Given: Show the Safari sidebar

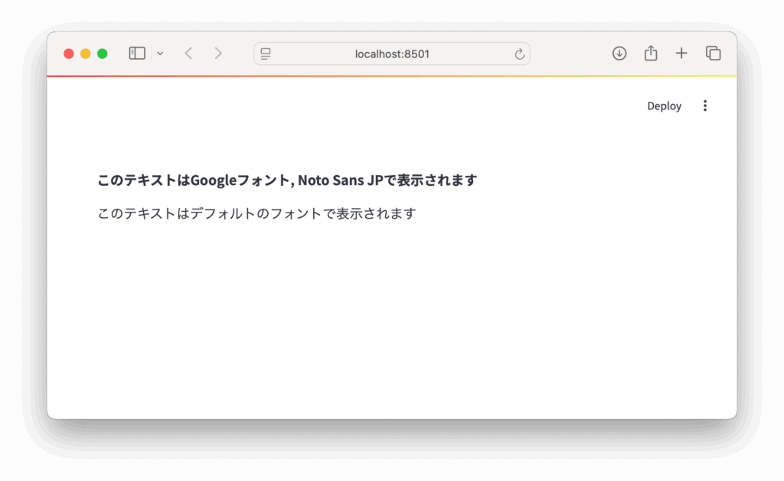Looking at the screenshot, I should click(x=137, y=54).
